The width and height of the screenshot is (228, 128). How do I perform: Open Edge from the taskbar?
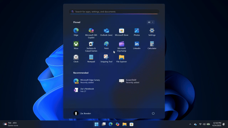click(x=111, y=124)
